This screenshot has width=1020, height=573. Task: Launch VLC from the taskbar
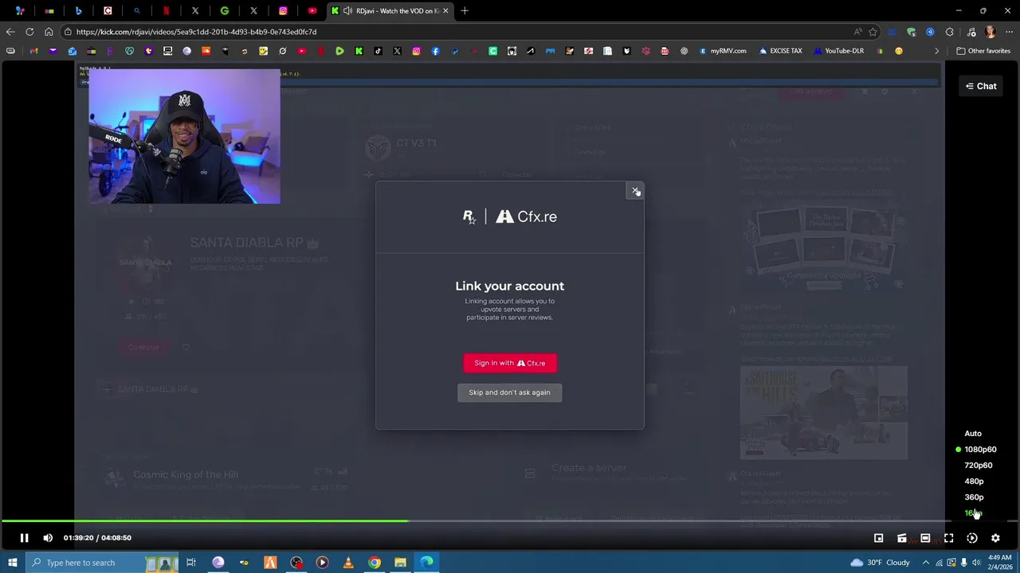pos(348,563)
